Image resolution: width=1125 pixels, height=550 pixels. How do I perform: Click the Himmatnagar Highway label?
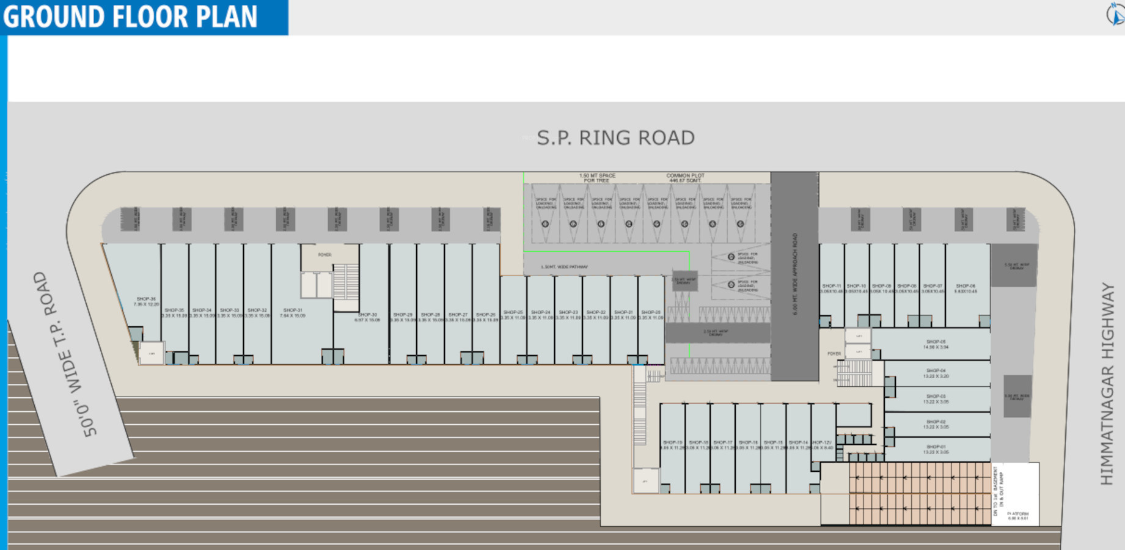[x=1107, y=384]
